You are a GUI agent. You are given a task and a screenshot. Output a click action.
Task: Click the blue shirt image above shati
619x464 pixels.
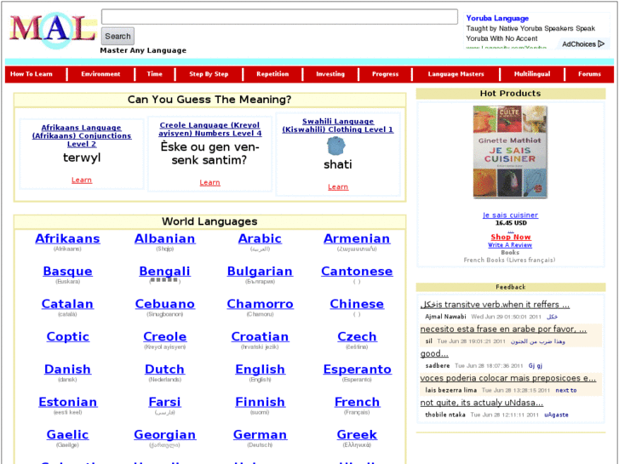(x=336, y=146)
